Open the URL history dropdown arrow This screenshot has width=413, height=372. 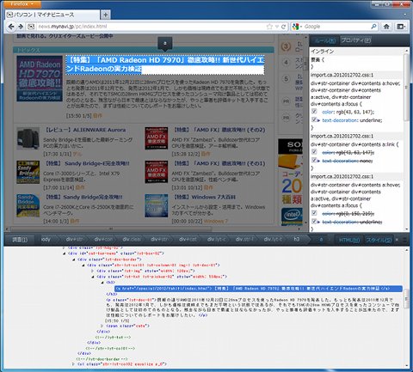pos(277,27)
